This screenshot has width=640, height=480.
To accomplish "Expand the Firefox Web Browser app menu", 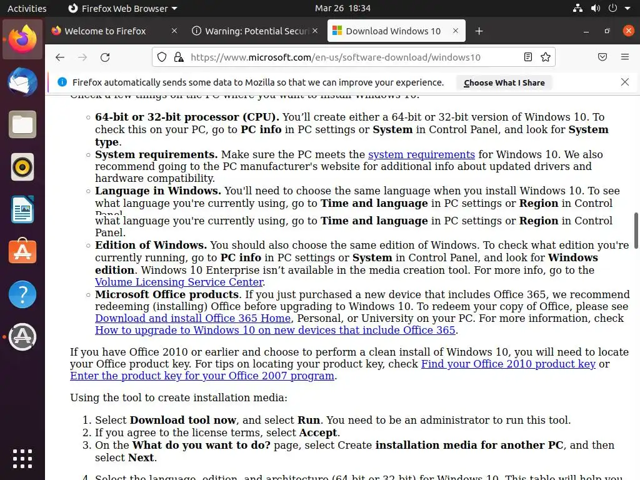I will 122,8.
